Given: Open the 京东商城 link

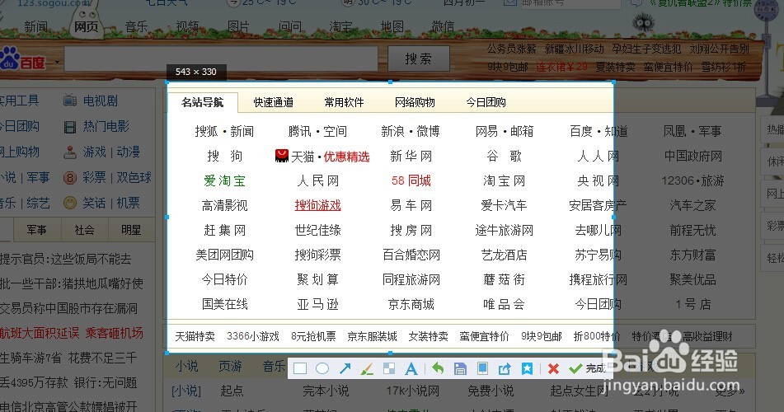Looking at the screenshot, I should coord(411,304).
